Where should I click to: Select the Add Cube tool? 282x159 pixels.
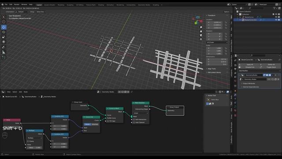pyautogui.click(x=4, y=58)
